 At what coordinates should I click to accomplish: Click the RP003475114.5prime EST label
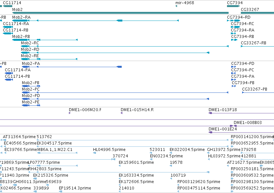(199, 188)
